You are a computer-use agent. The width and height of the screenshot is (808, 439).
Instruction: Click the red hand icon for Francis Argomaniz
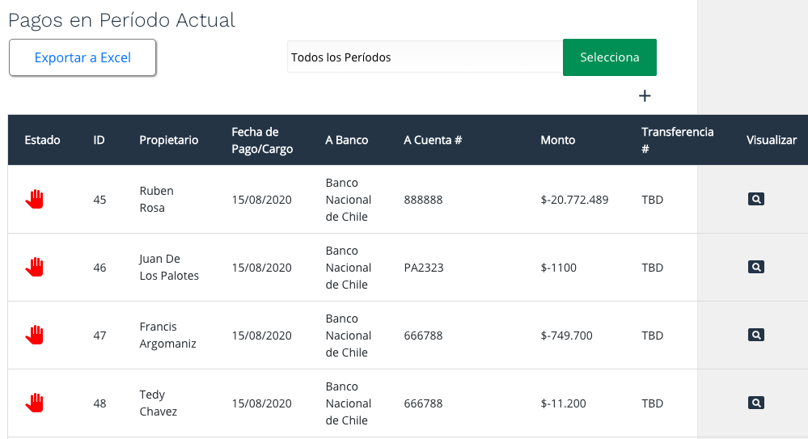[x=35, y=335]
